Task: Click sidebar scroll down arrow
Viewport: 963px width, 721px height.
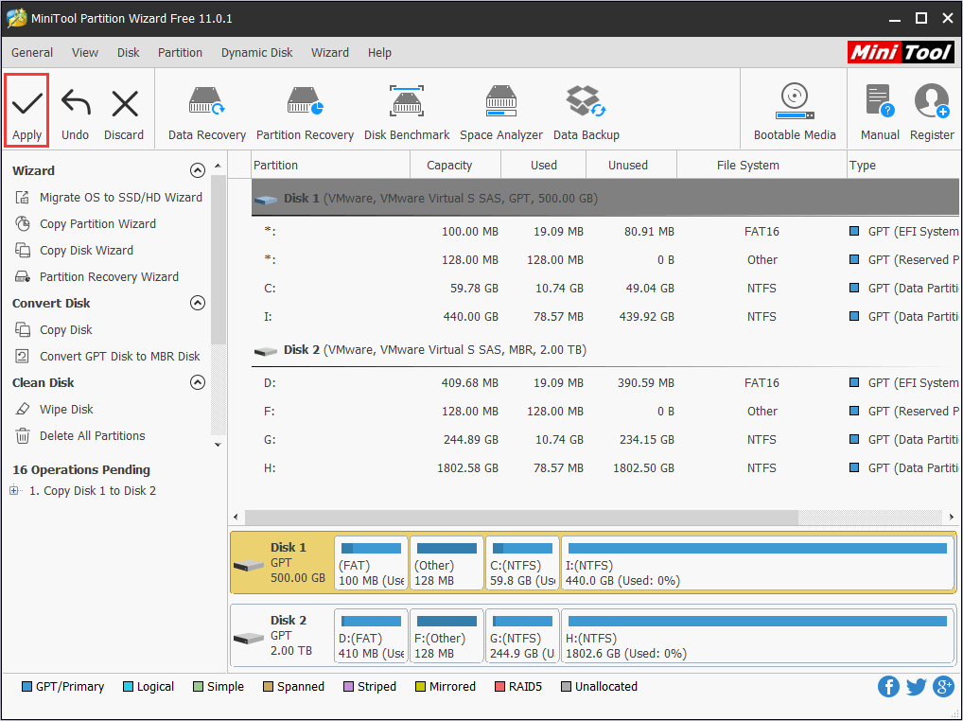Action: [218, 445]
